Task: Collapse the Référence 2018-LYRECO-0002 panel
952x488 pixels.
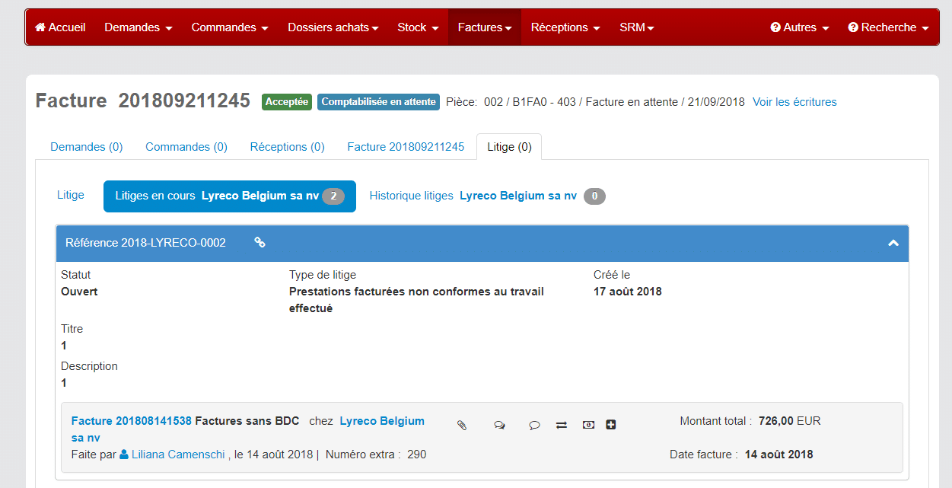Action: tap(893, 243)
